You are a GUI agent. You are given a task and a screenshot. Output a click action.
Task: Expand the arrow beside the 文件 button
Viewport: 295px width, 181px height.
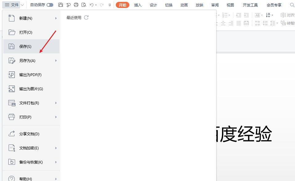pyautogui.click(x=22, y=5)
